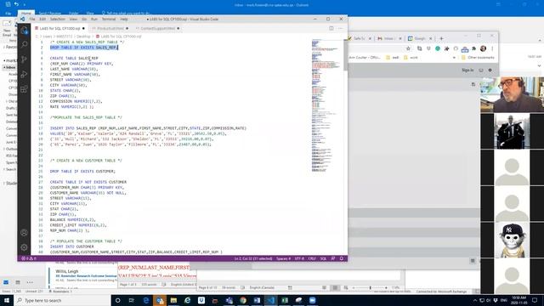Open File menu in VS Code
The image size is (544, 306).
[32, 19]
